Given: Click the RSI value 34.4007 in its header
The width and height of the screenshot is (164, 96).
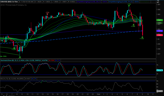Looking at the screenshot, I should [x=28, y=79].
